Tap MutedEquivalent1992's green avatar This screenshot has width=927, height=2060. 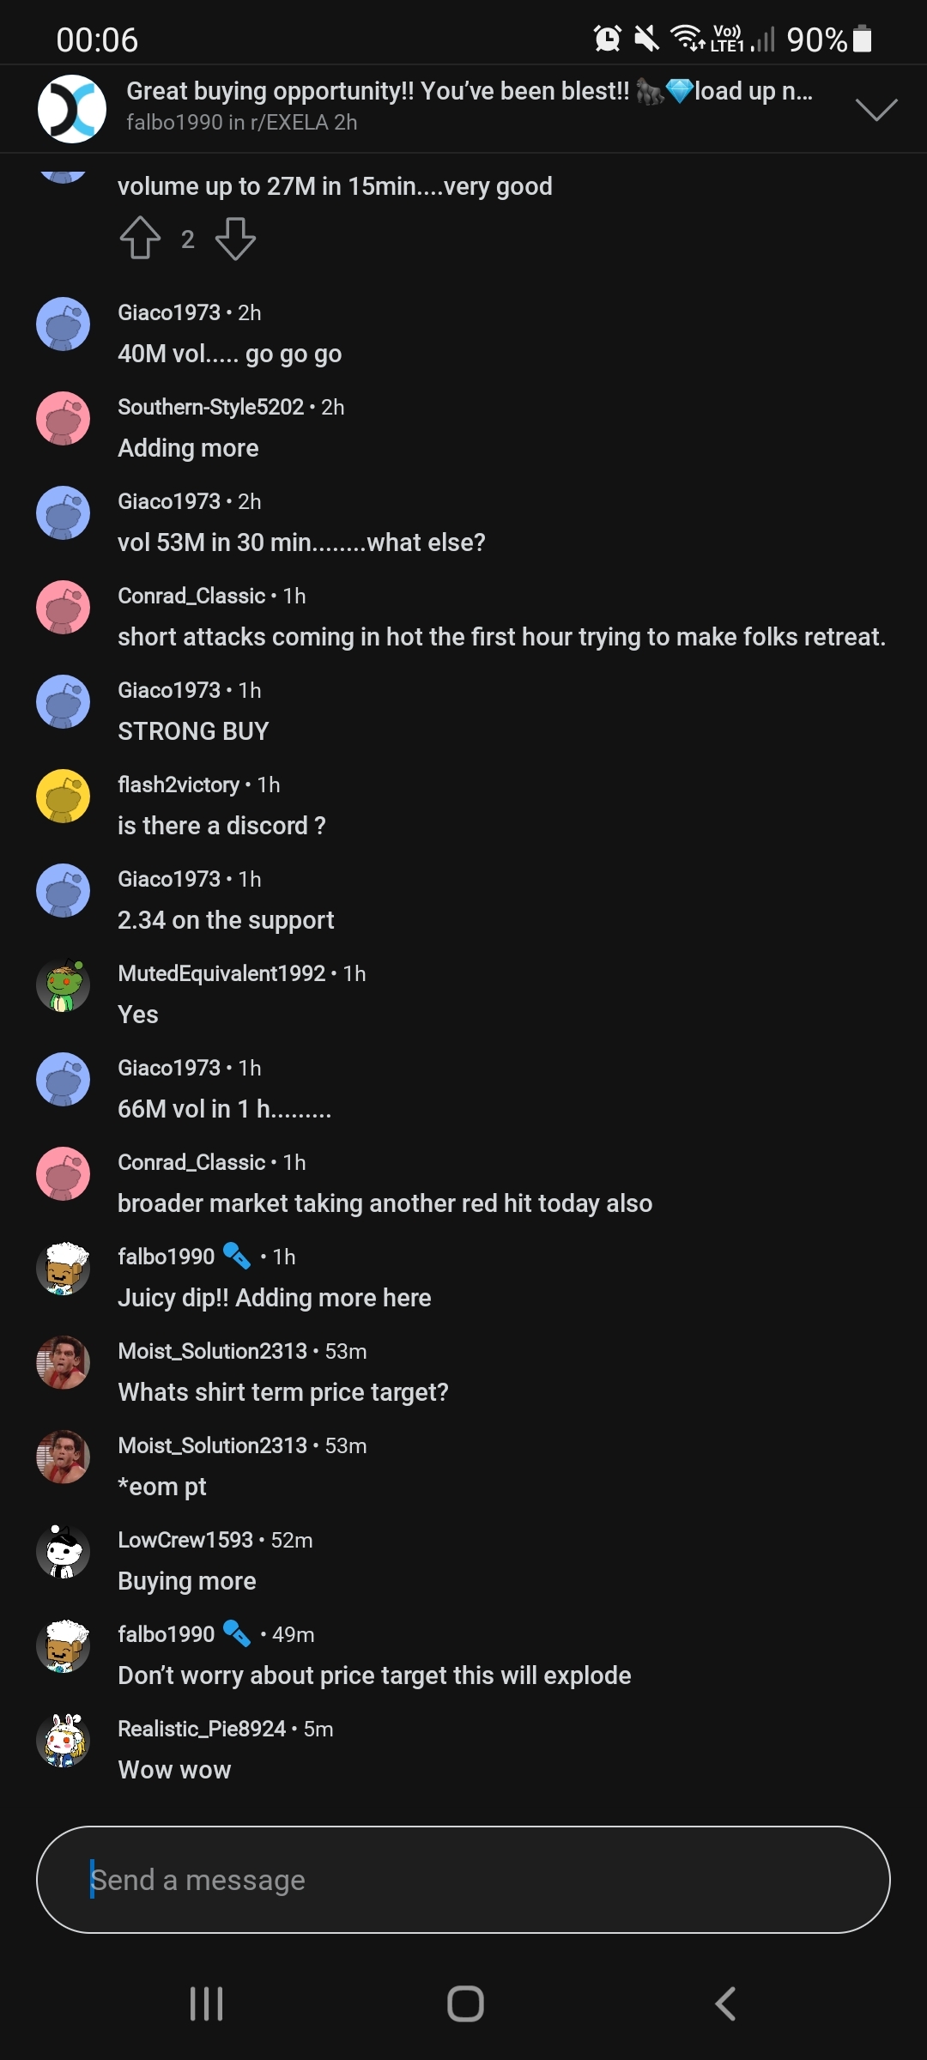pos(64,985)
